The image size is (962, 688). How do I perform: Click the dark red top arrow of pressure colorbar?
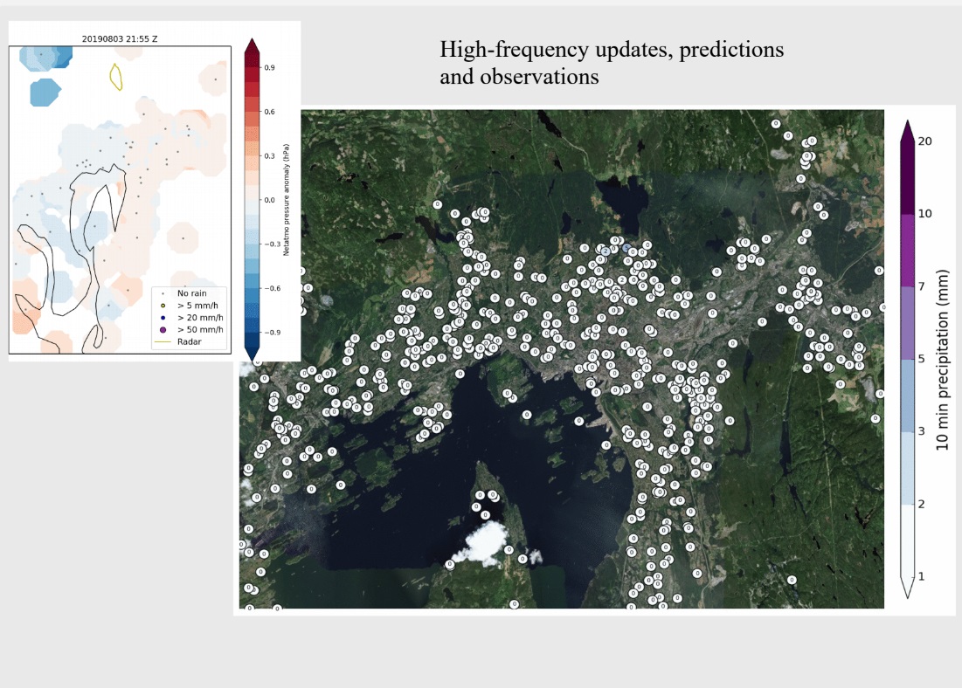tap(253, 45)
